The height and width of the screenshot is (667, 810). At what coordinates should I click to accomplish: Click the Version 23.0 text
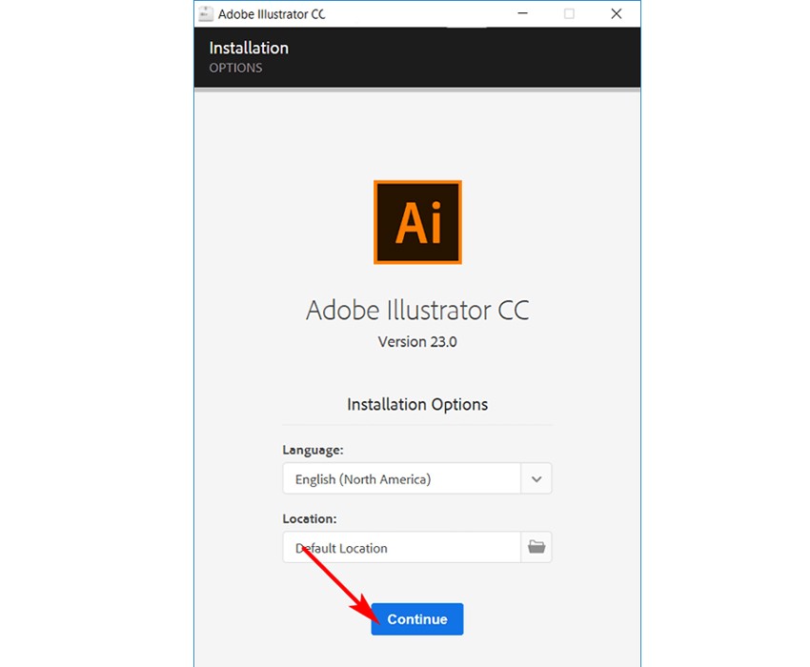(x=417, y=341)
